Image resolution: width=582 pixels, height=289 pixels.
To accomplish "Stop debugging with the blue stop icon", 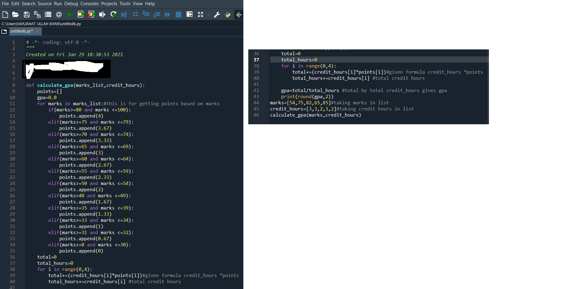I will [x=179, y=14].
